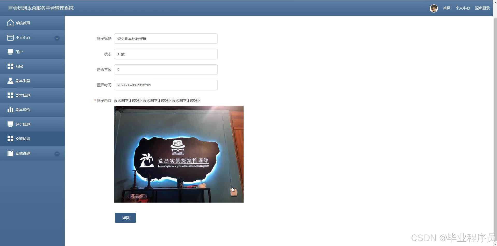This screenshot has height=246, width=497.
Task: Open 个人中心 link in top bar
Action: 463,8
